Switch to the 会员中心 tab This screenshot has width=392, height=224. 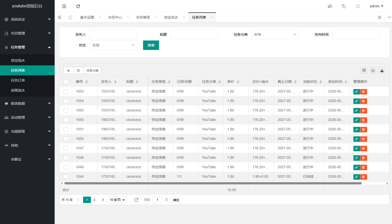115,17
